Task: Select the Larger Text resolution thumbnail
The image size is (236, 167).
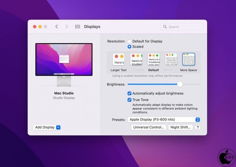Action: (119, 60)
